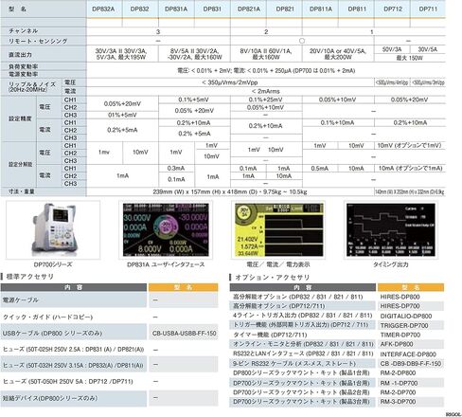Select the DP832A column header

pos(104,9)
